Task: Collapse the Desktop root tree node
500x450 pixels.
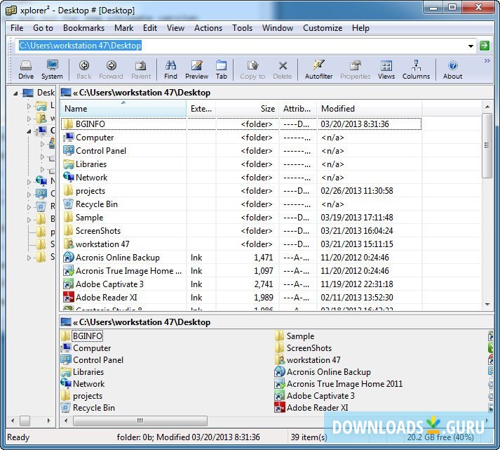Action: pyautogui.click(x=15, y=93)
